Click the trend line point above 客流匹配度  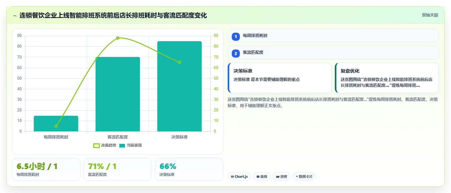click(x=118, y=38)
